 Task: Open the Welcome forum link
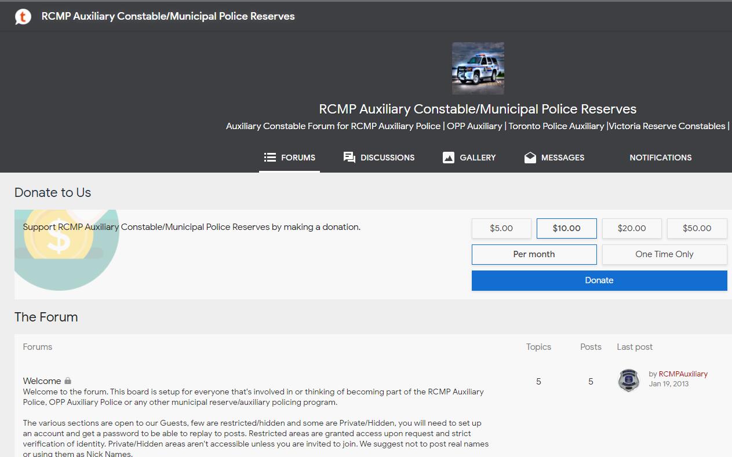[42, 381]
